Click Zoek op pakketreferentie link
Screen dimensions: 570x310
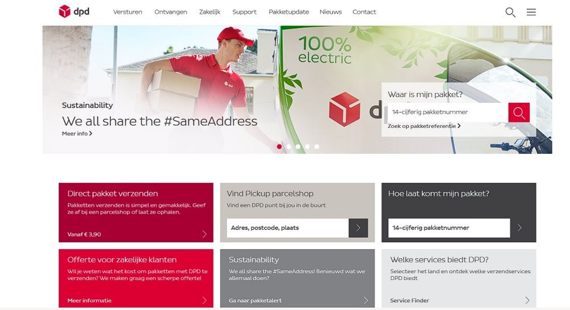[424, 126]
